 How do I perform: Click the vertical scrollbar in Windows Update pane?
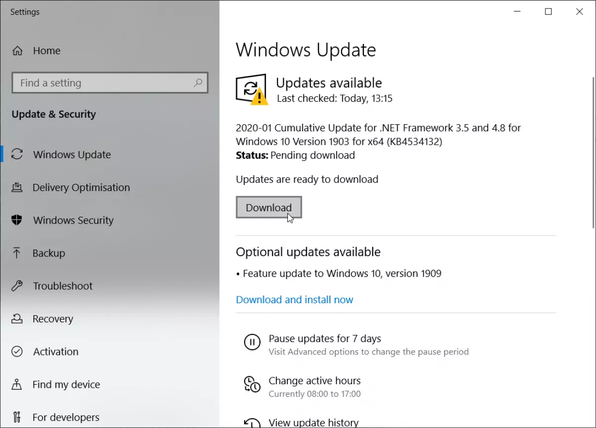[x=594, y=152]
